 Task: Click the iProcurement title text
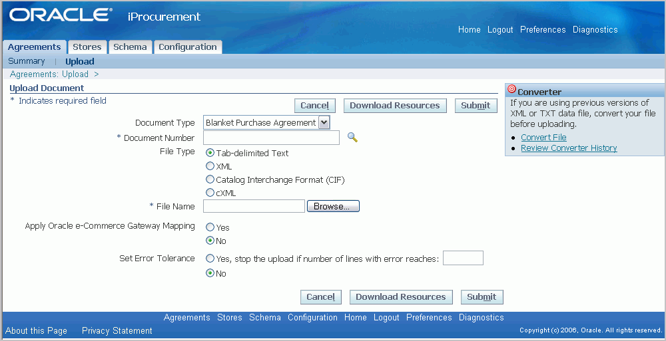[164, 17]
